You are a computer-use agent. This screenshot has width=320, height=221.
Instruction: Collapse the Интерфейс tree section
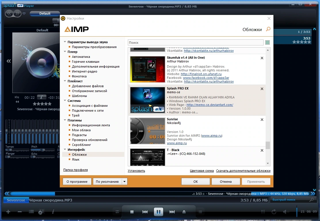point(65,150)
